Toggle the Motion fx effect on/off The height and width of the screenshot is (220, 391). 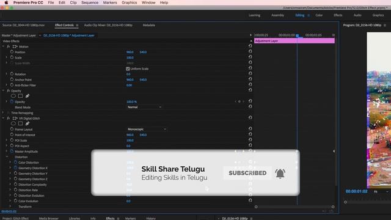pos(8,46)
